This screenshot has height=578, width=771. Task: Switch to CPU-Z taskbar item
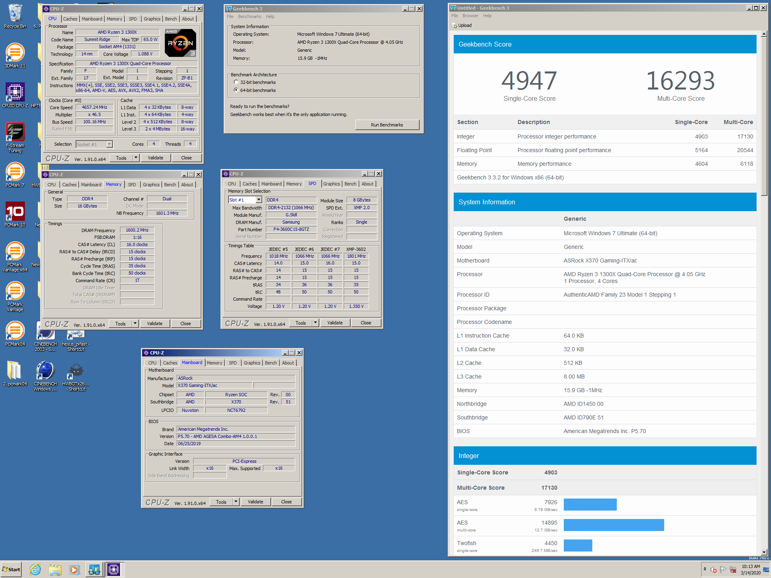coord(114,569)
